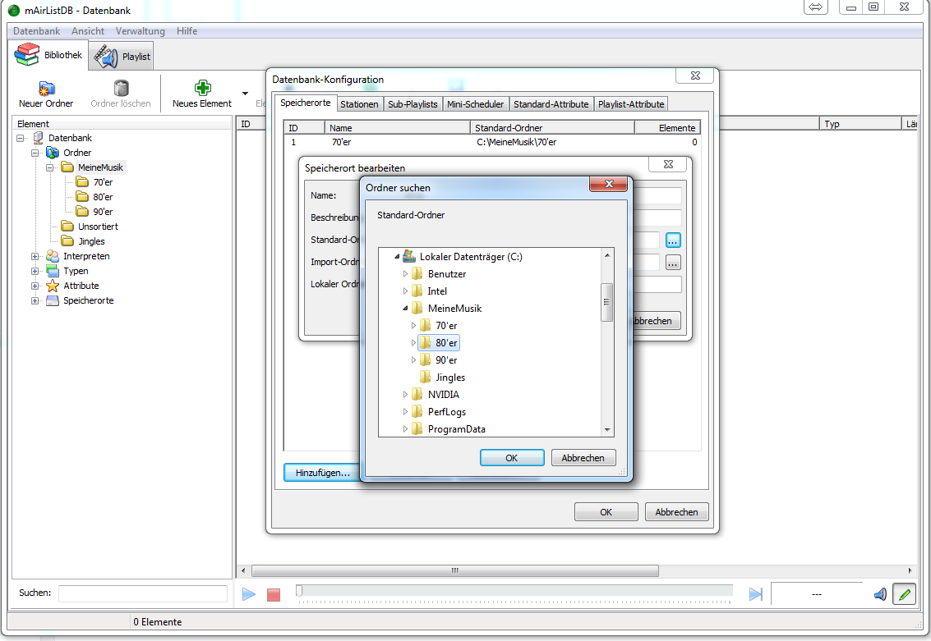Expand the 80'er folder in browse dialog
Screen dimensions: 931x641
[x=414, y=343]
